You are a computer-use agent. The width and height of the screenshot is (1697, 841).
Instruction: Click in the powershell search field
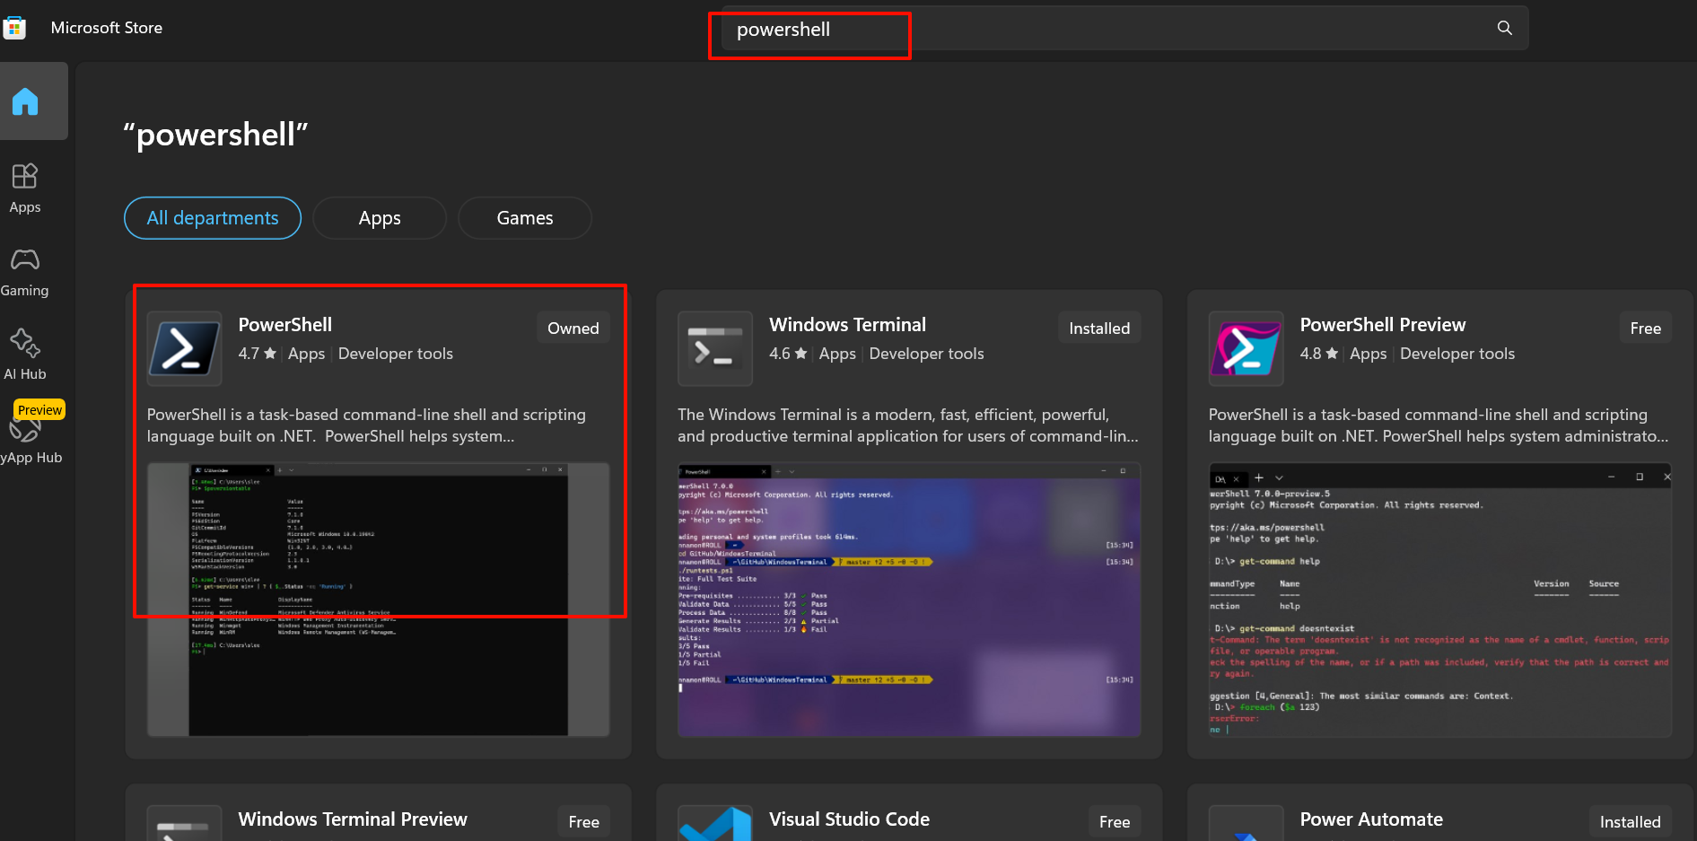point(1124,29)
